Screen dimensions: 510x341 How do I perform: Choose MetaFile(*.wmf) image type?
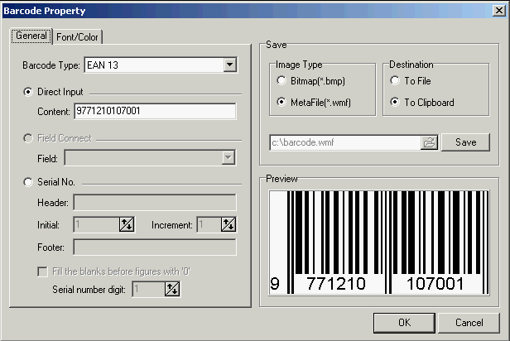(281, 102)
